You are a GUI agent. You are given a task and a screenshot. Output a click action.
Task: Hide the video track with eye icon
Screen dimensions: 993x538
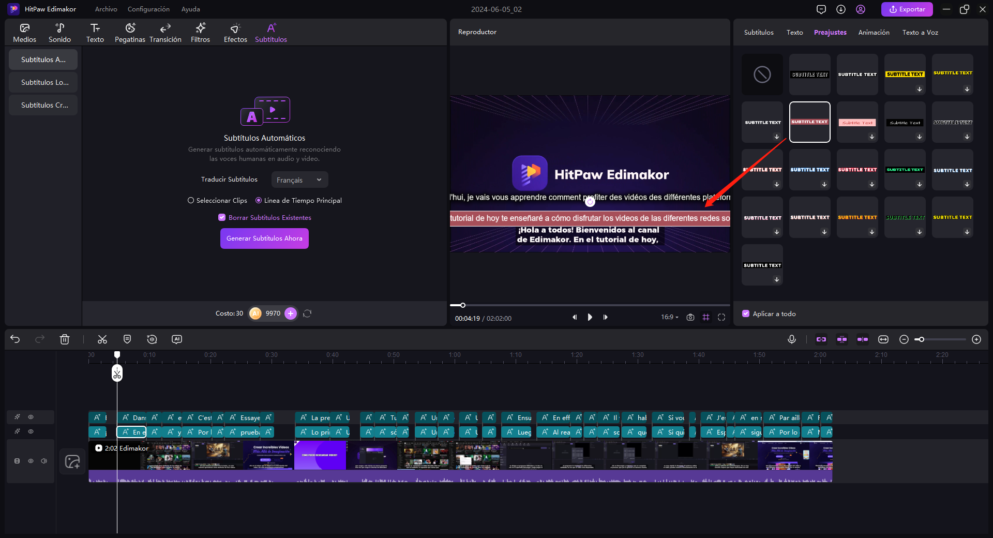[x=31, y=461]
